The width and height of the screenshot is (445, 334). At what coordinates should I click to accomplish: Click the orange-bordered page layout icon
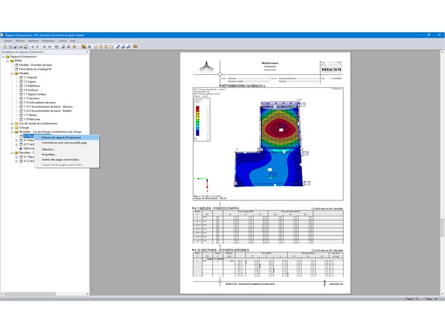pyautogui.click(x=106, y=46)
